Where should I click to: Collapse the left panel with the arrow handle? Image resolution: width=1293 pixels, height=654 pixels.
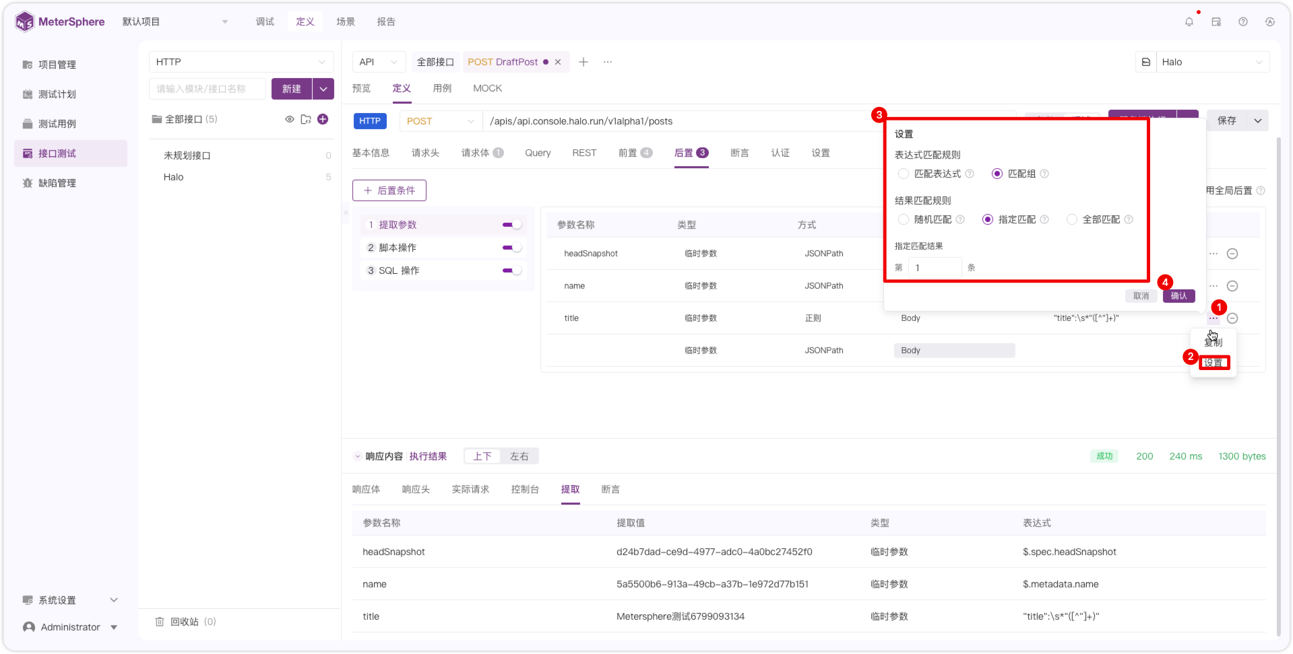pos(346,212)
